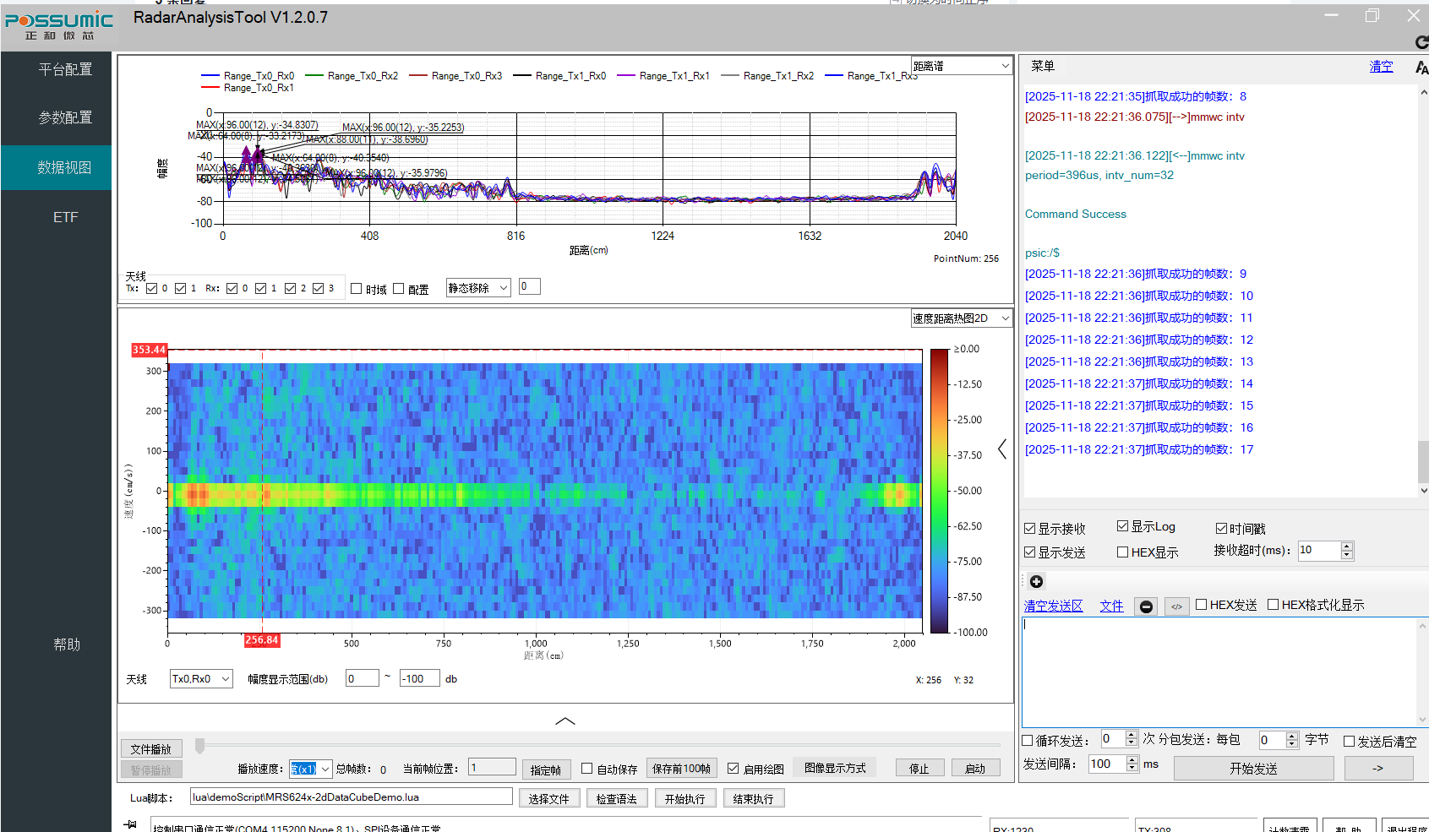Viewport: 1429px width, 832px height.
Task: Open 平台配置 in the sidebar
Action: (65, 69)
